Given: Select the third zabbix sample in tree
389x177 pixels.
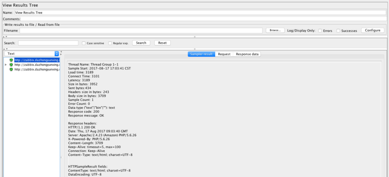Looking at the screenshot, I should 36,69.
